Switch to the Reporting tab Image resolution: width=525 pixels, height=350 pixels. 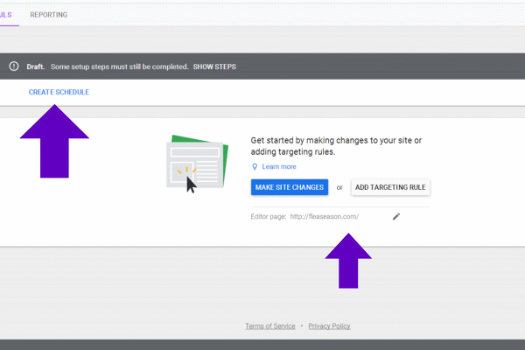tap(48, 15)
